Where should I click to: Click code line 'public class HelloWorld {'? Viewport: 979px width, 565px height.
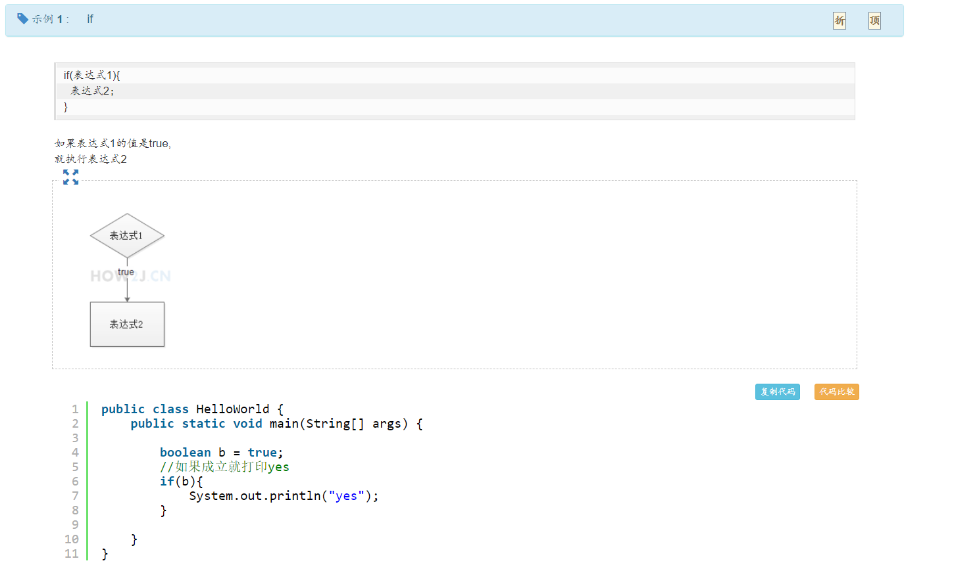[192, 409]
